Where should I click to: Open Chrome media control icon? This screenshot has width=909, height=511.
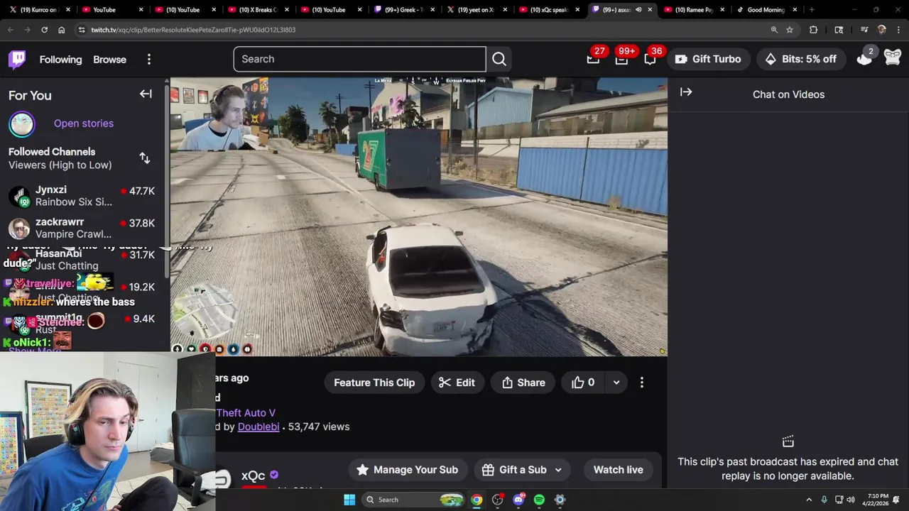(864, 30)
